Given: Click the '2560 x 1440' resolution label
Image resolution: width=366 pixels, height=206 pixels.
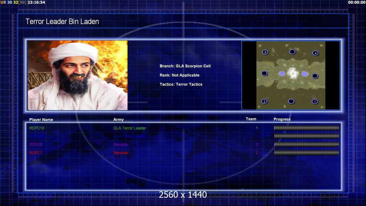Looking at the screenshot, I should pyautogui.click(x=183, y=195).
